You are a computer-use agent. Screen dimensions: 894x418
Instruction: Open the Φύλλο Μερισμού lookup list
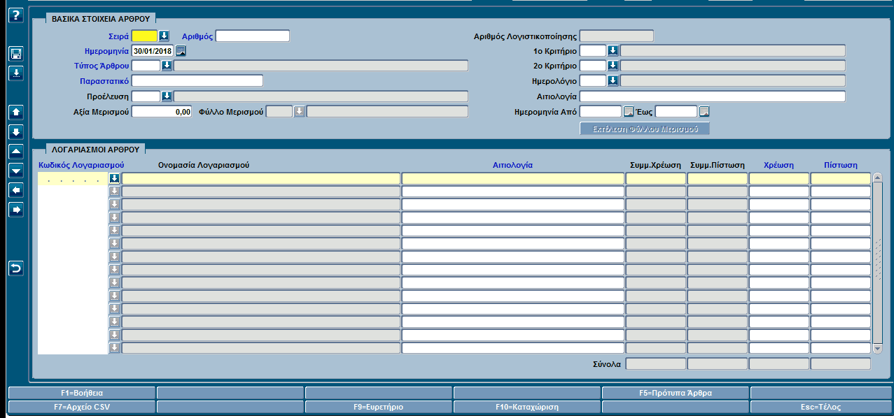coord(299,111)
